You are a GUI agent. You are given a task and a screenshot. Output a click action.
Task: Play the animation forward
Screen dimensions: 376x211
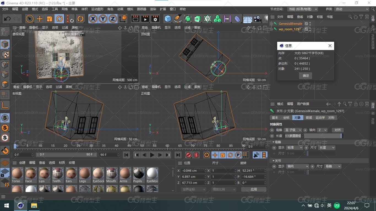152,155
